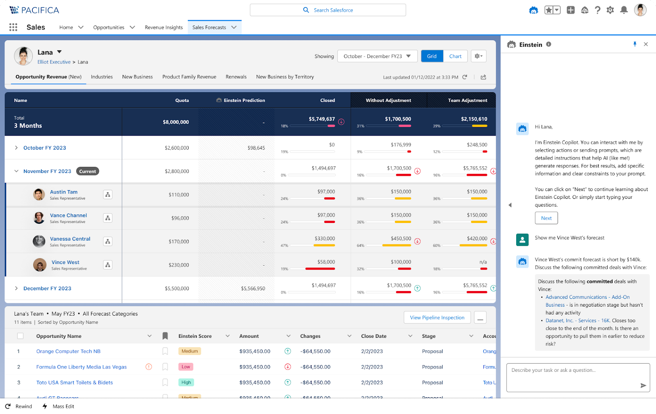
Task: Open Opportunity Name column menu
Action: click(x=149, y=336)
